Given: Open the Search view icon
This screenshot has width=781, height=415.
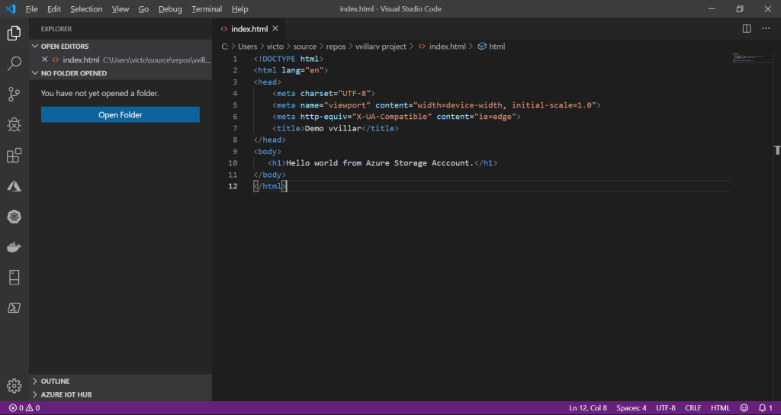Looking at the screenshot, I should 14,63.
